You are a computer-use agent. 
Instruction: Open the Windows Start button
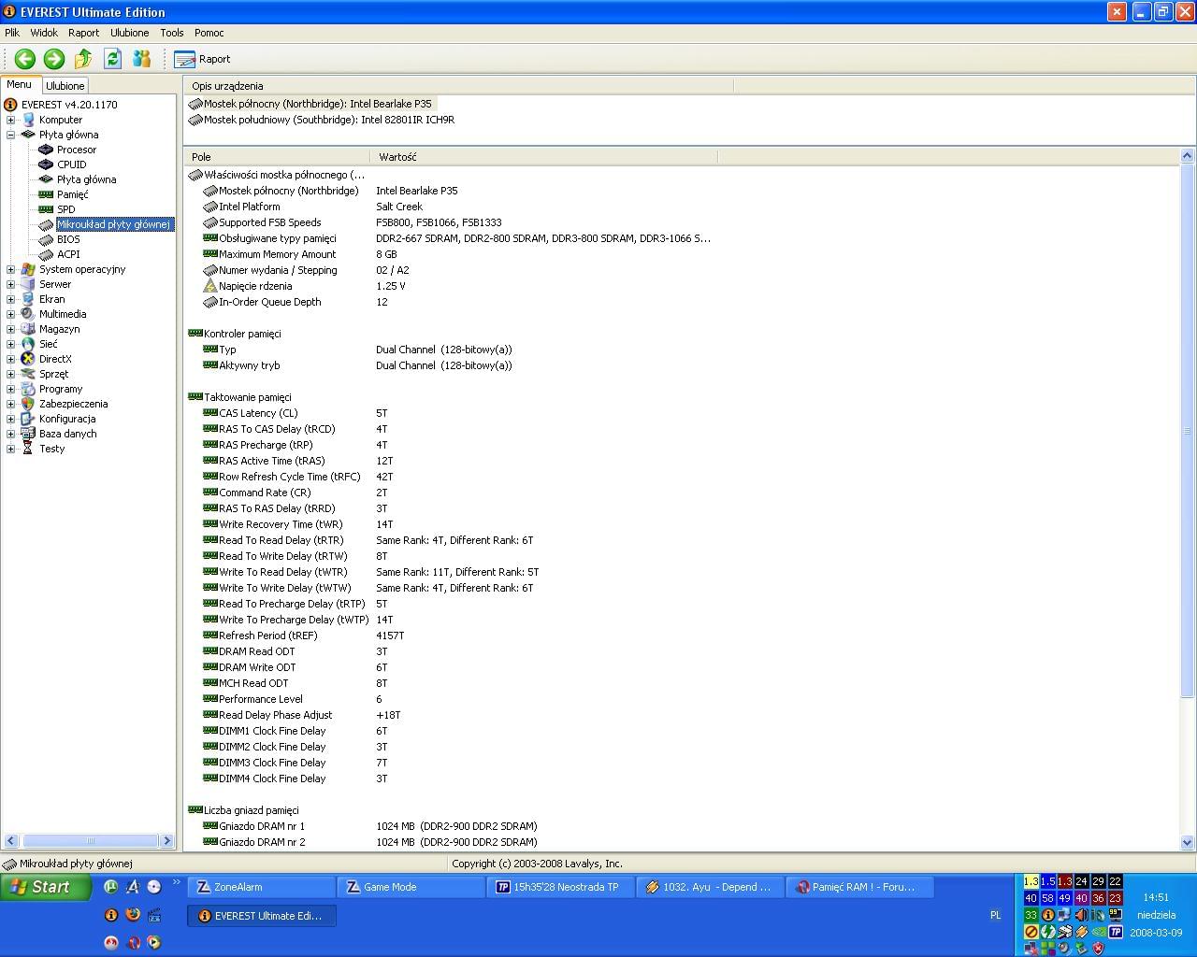coord(46,887)
